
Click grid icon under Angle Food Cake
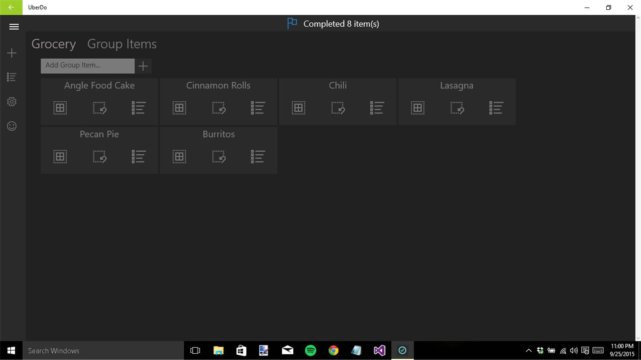click(x=60, y=108)
